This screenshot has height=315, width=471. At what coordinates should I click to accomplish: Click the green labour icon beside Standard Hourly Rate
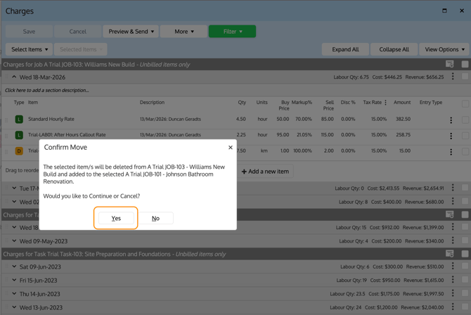click(x=19, y=120)
